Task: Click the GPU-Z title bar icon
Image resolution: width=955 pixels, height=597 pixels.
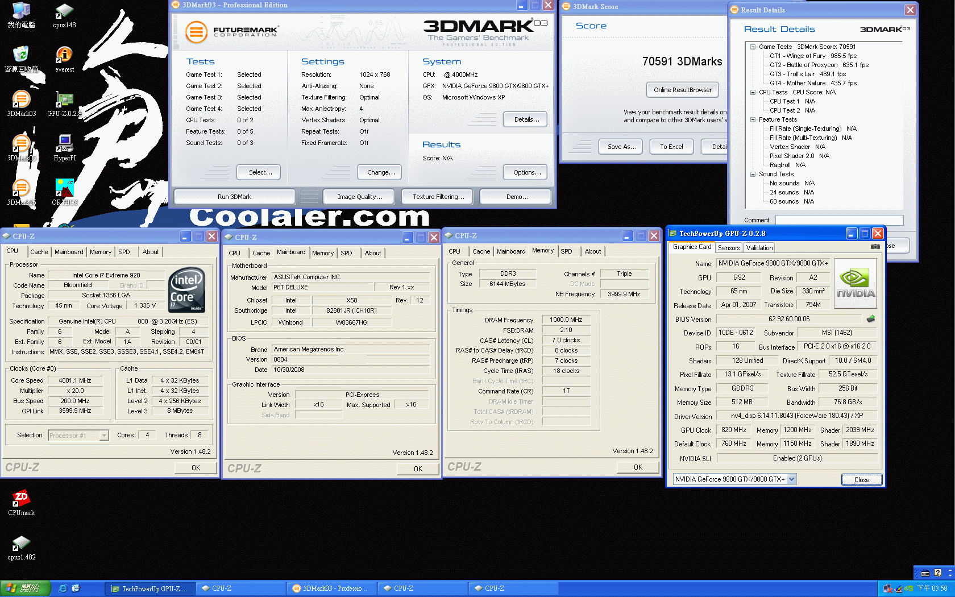Action: 673,233
